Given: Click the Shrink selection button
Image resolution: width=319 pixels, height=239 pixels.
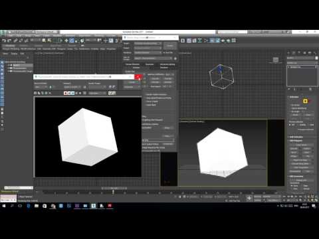Looking at the screenshot, I should click(295, 115).
